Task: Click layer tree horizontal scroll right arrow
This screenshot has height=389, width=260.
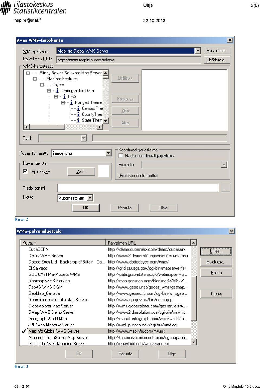Action: pos(100,127)
